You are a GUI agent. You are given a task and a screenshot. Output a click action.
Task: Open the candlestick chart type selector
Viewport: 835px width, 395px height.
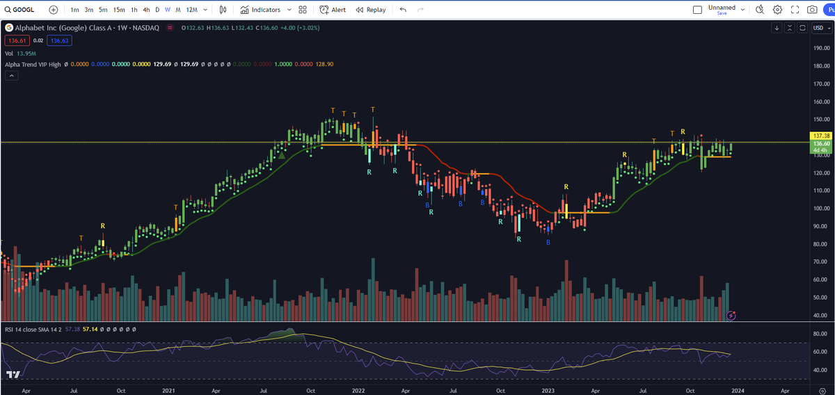[223, 10]
